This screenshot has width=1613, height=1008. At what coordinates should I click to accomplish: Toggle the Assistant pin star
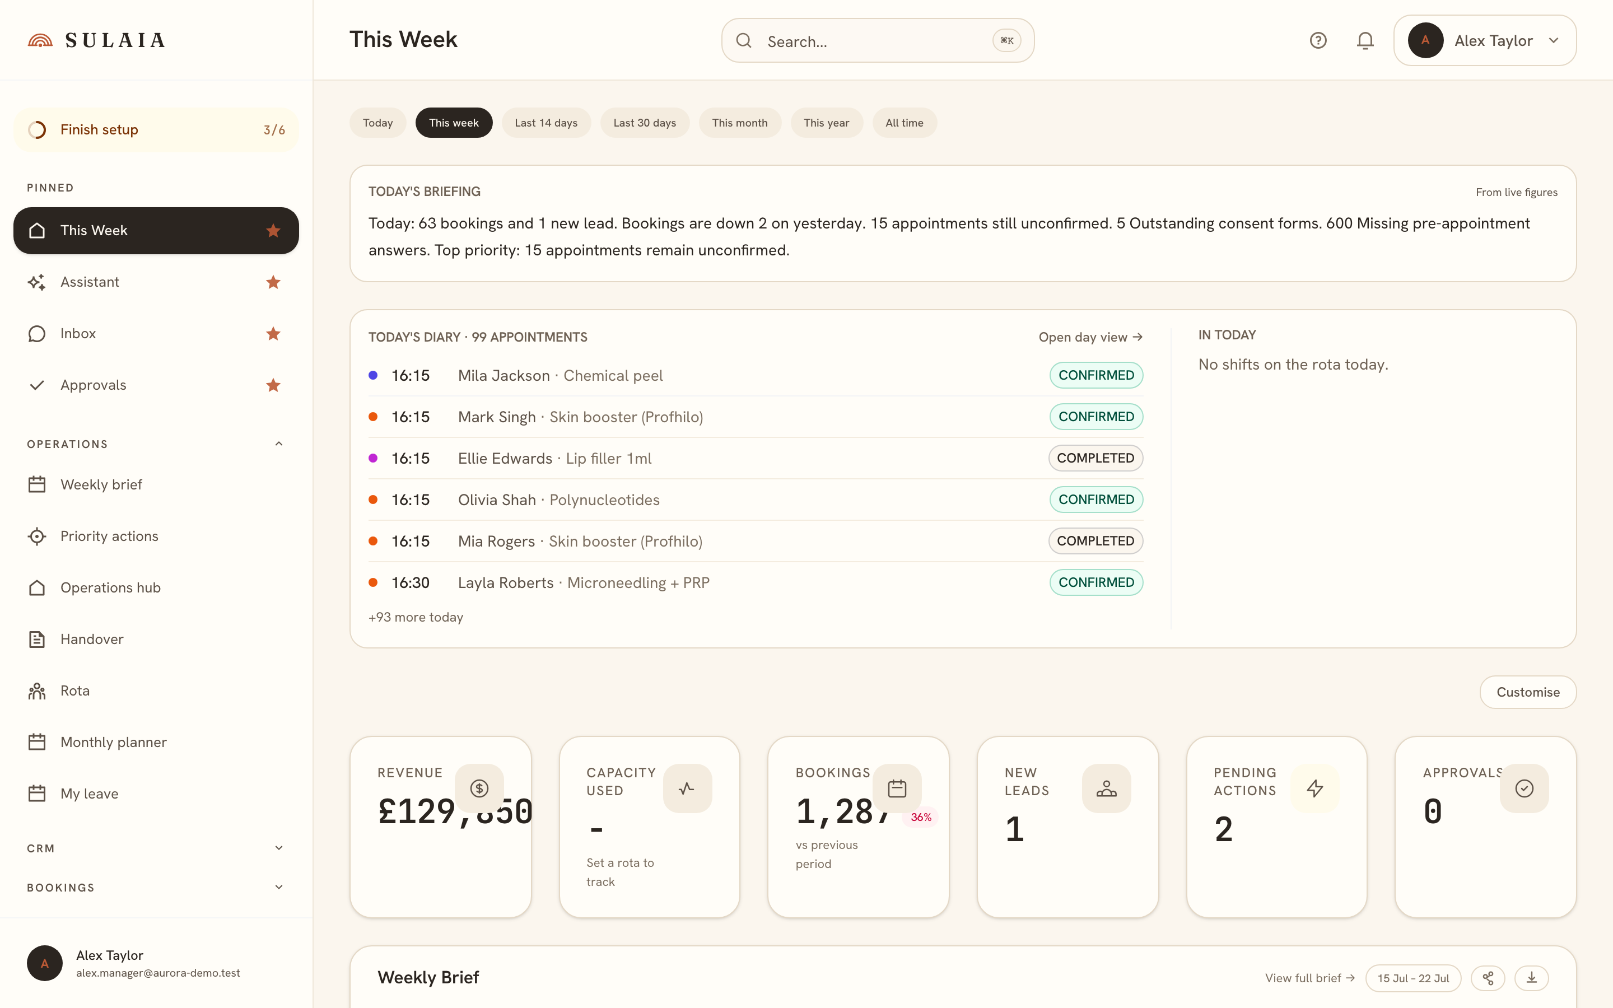(273, 282)
